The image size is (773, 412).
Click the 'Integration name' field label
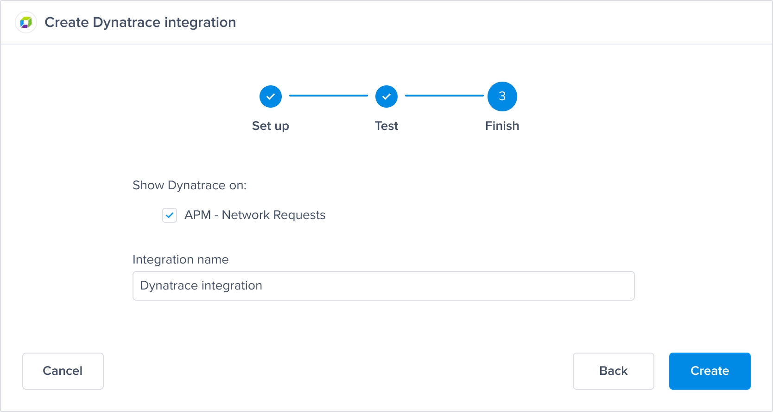pyautogui.click(x=180, y=259)
